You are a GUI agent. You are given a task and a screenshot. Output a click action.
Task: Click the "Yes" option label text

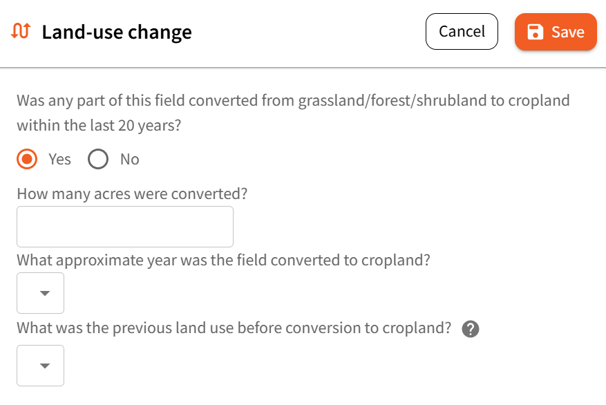[x=59, y=160]
